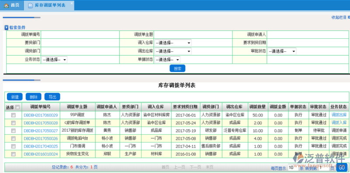Click the 调拨单编号 input field
350x173 pixels.
click(x=80, y=34)
